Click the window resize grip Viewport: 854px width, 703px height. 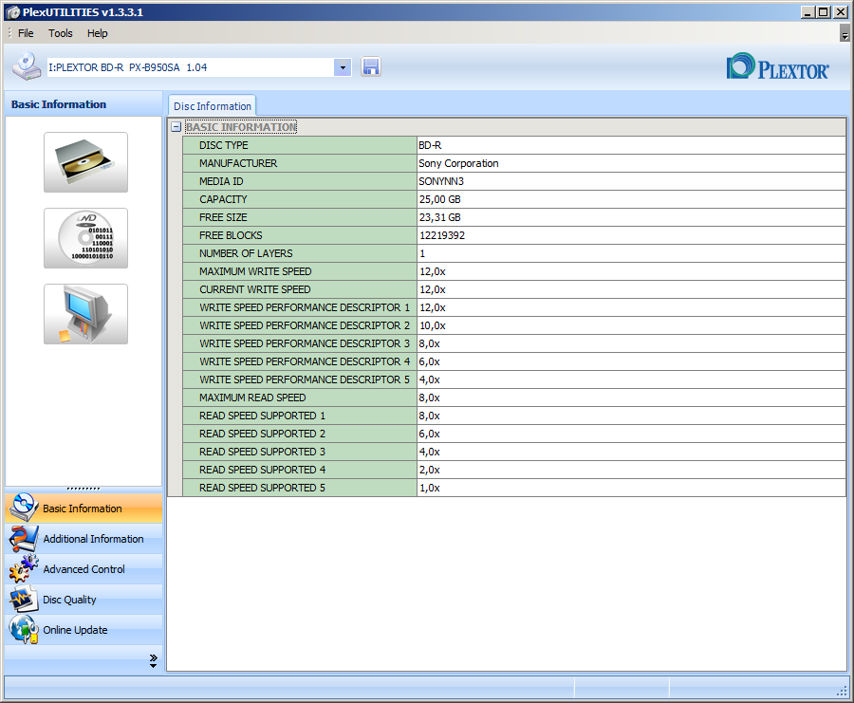(842, 691)
